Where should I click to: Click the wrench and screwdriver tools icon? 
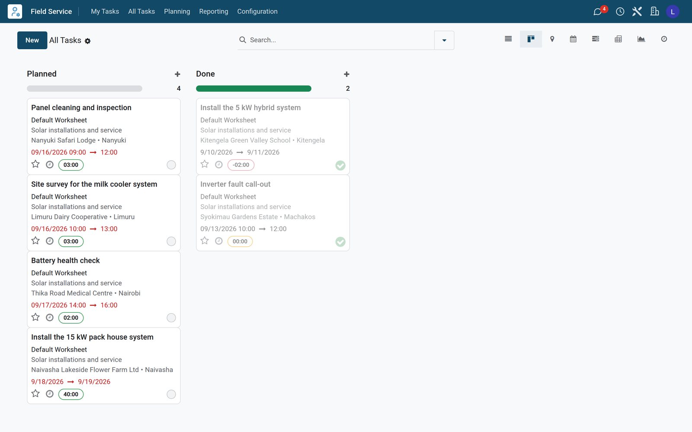(x=637, y=12)
